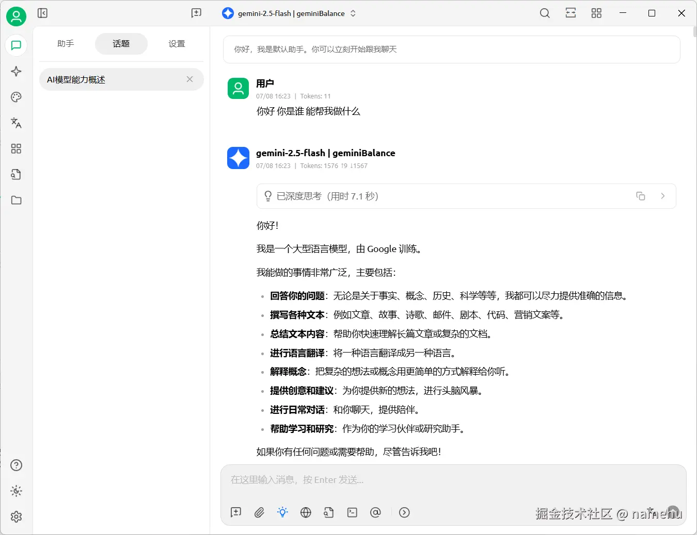697x535 pixels.
Task: Toggle the thinking lightbulb option
Action: pyautogui.click(x=282, y=512)
